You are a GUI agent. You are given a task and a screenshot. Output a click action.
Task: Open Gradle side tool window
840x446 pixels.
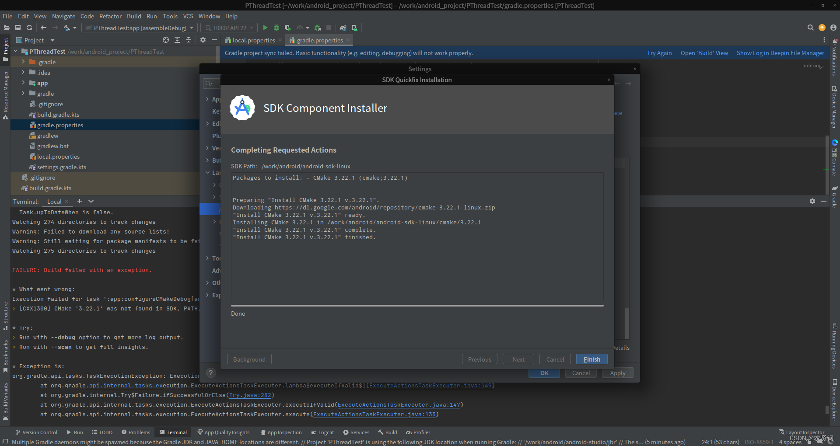(835, 196)
